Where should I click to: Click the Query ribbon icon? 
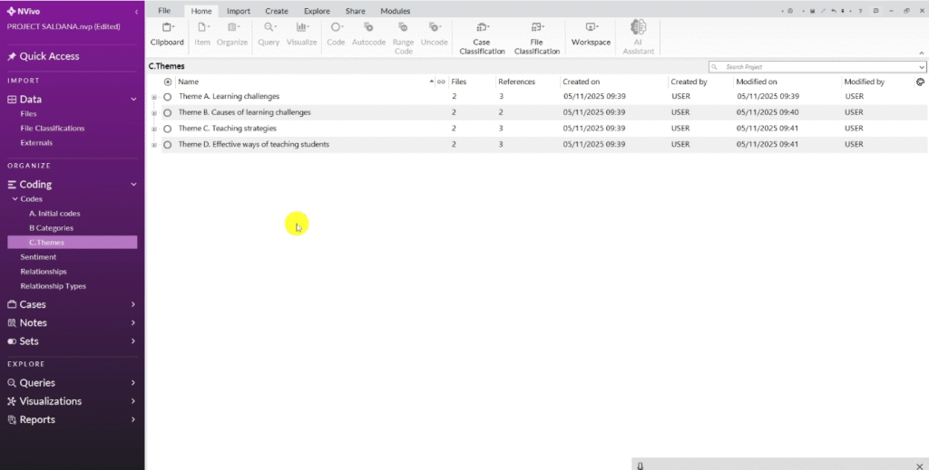(269, 28)
